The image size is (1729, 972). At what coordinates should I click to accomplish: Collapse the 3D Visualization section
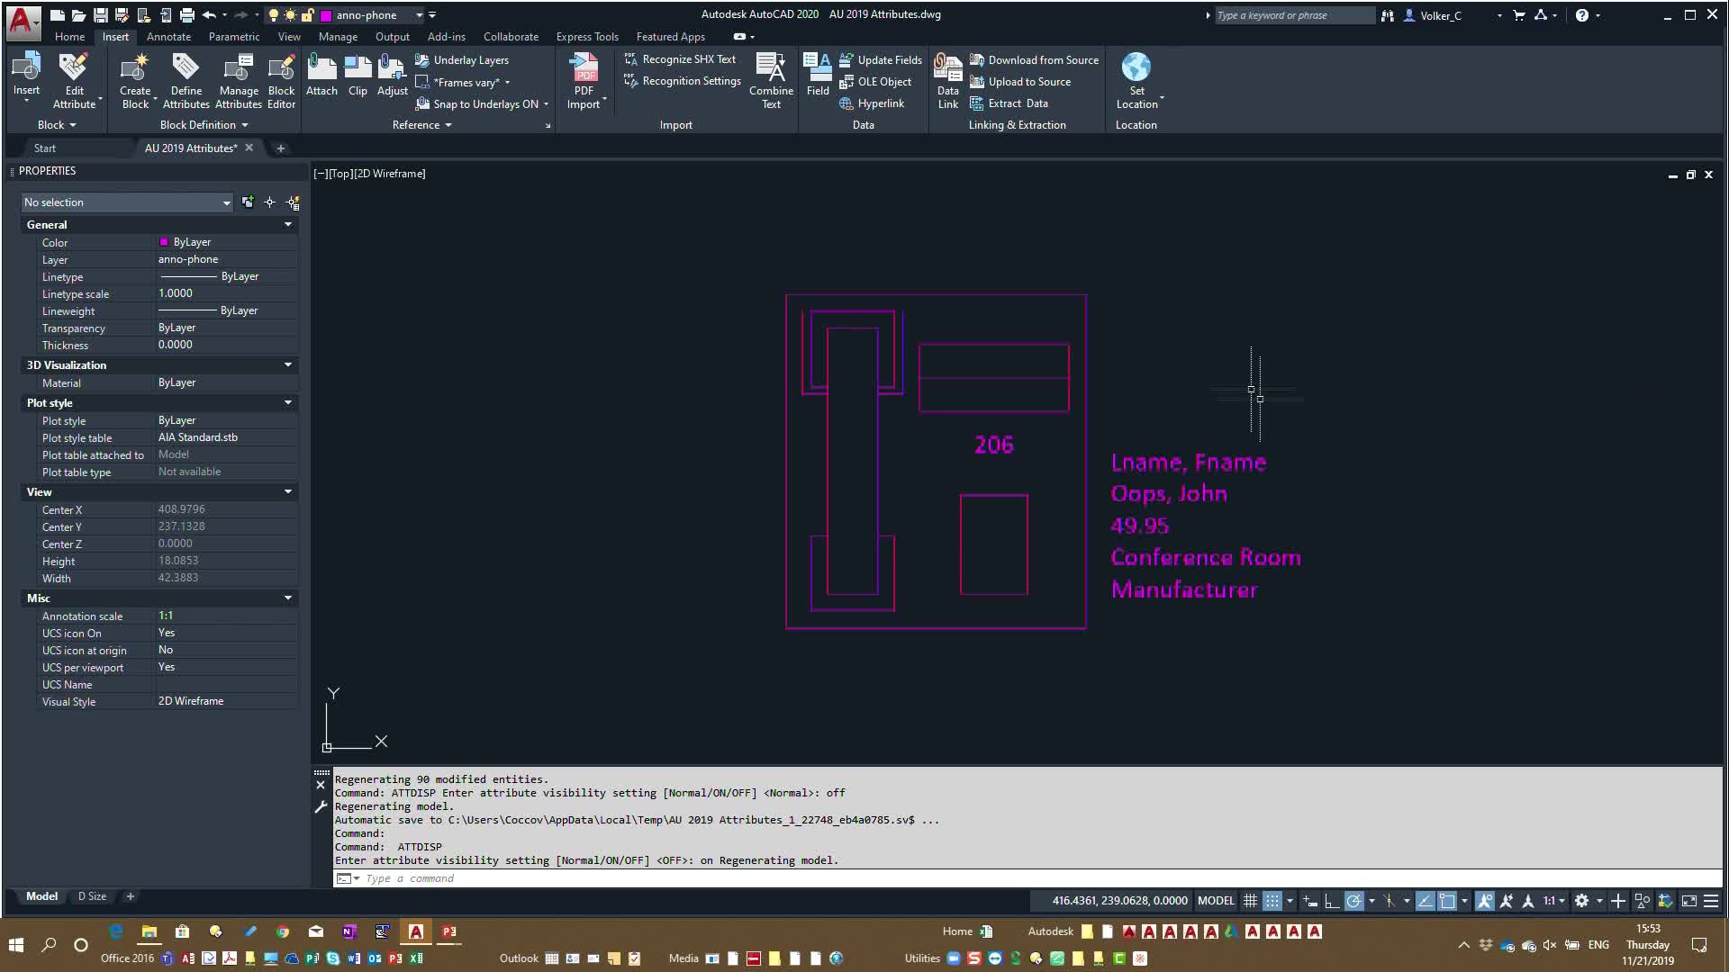(x=288, y=365)
